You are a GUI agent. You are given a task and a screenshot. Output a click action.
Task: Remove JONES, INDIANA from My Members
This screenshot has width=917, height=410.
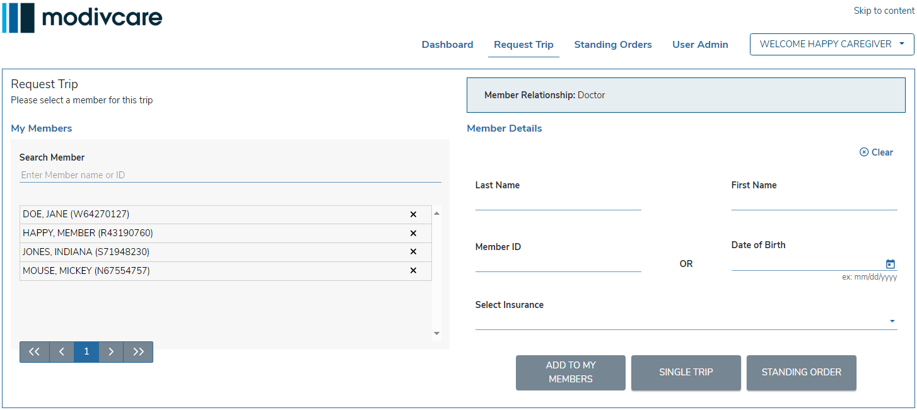(x=413, y=252)
